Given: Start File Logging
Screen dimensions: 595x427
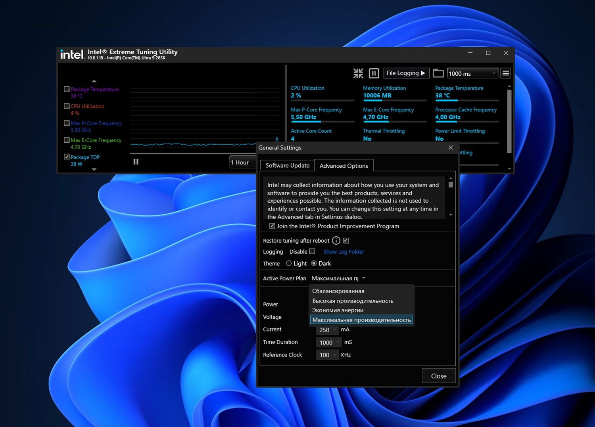Looking at the screenshot, I should tap(406, 73).
